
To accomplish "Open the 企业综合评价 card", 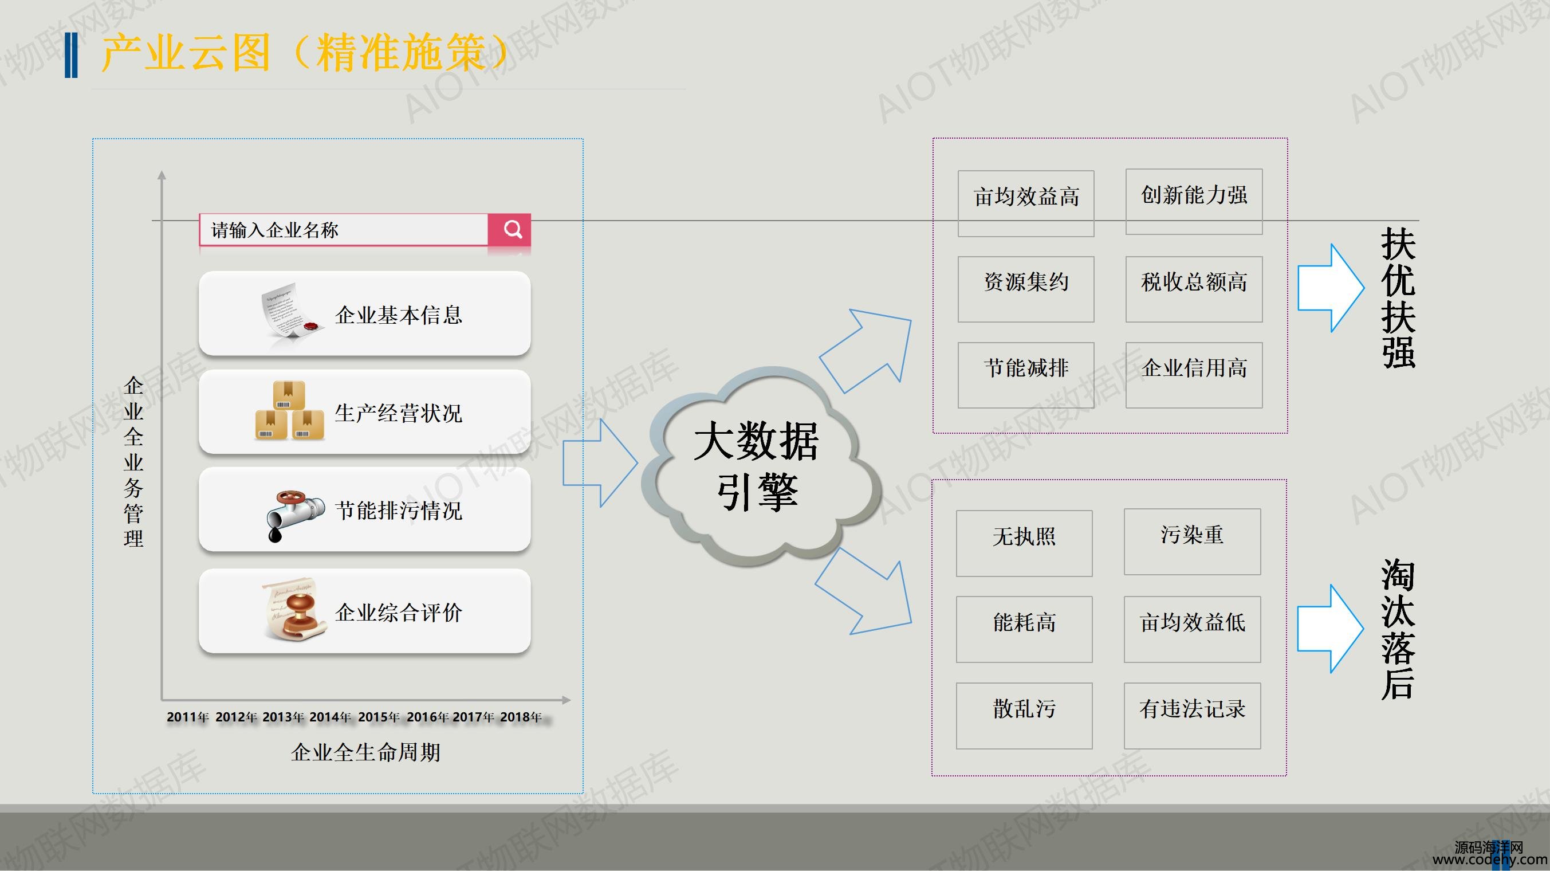I will click(365, 611).
